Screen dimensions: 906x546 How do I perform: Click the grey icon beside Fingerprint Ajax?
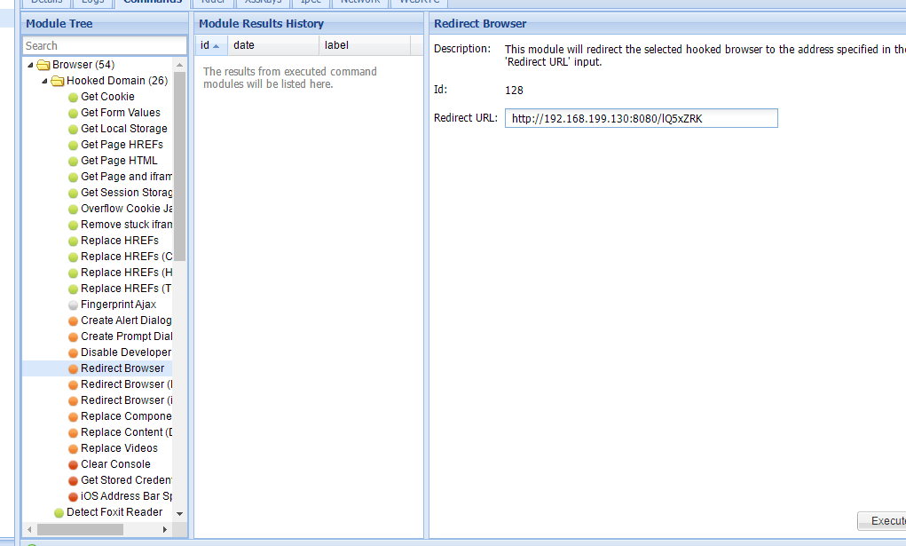click(x=73, y=305)
